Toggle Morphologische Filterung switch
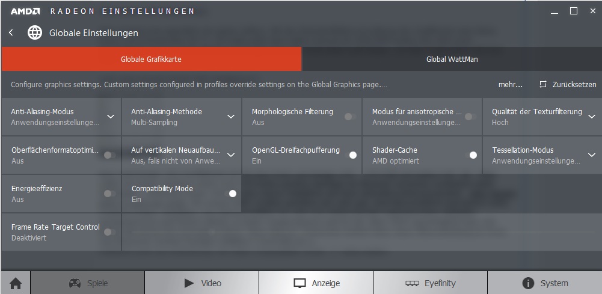The height and width of the screenshot is (294, 602). (350, 117)
